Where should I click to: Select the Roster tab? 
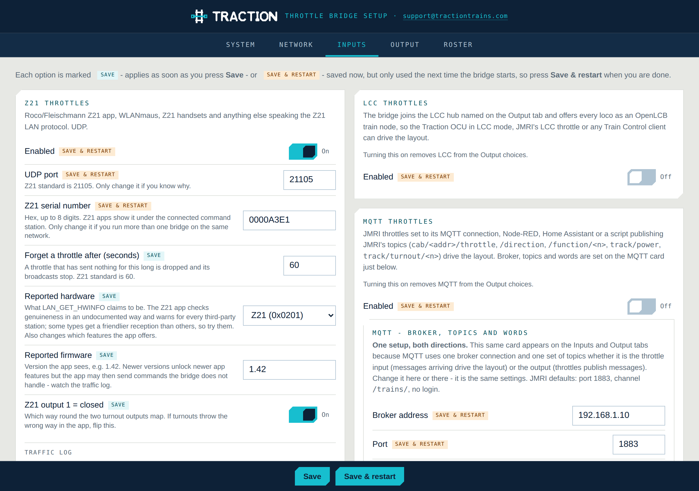coord(458,45)
